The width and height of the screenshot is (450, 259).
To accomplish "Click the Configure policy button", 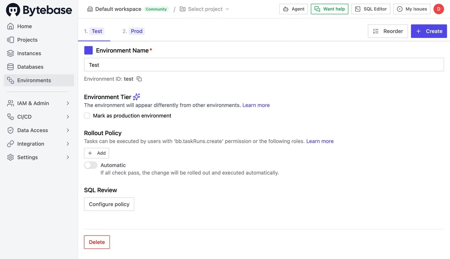I will pos(109,204).
